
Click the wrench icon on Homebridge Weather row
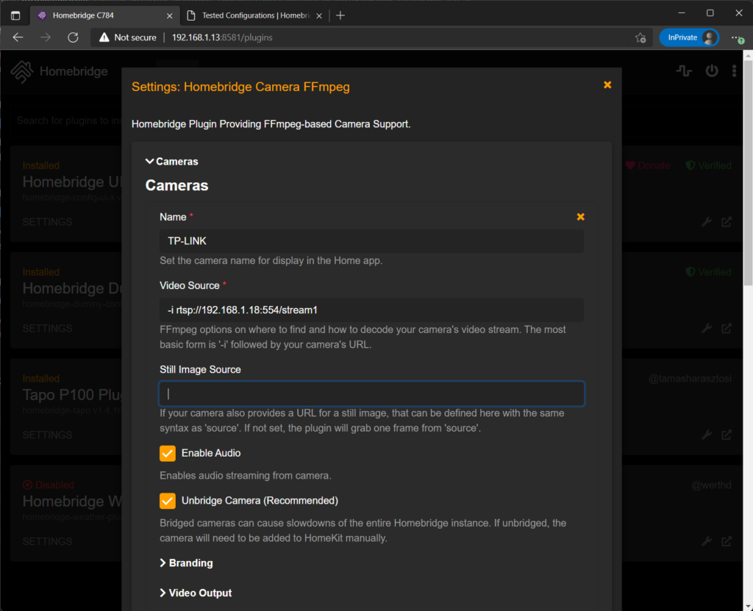pos(707,541)
